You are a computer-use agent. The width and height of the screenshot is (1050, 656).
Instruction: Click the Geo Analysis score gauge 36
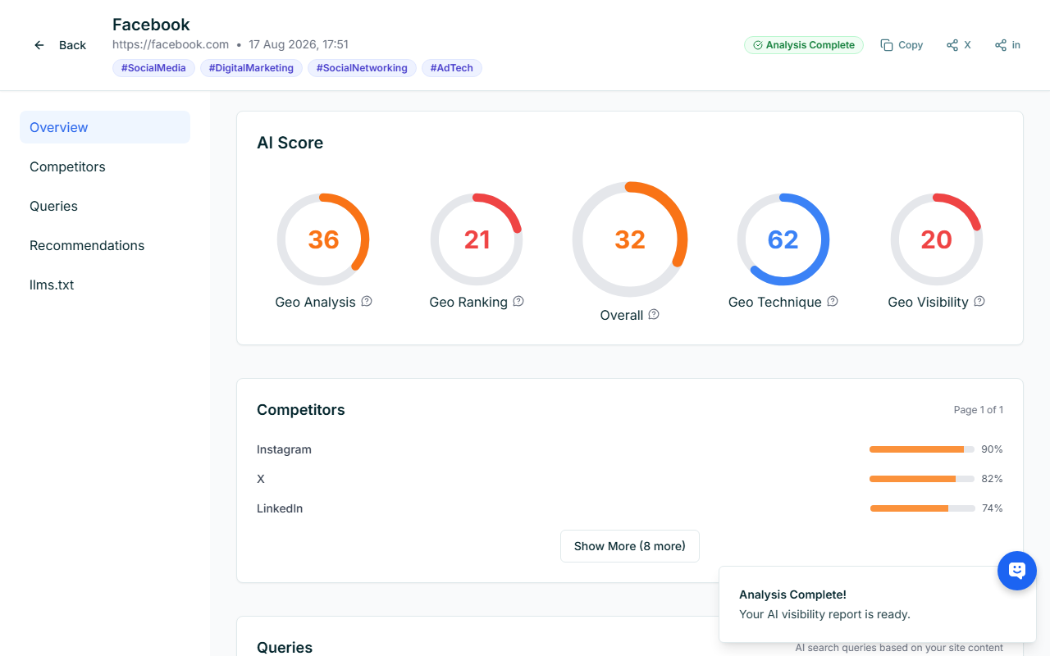pos(323,239)
